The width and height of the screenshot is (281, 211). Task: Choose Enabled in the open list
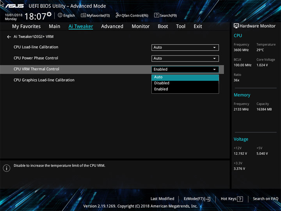(185, 89)
